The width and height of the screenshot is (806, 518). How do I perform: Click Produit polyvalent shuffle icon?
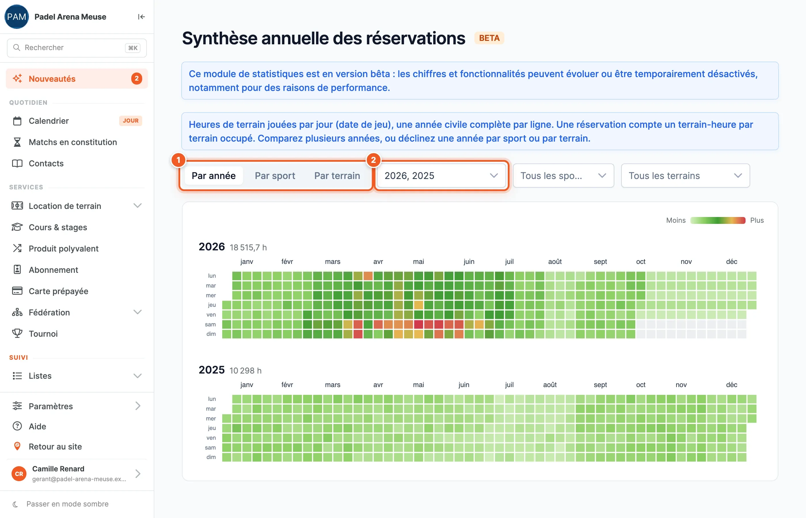[17, 248]
